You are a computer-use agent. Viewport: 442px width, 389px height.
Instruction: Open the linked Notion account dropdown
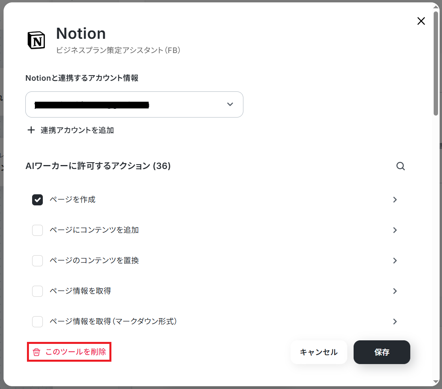(134, 104)
